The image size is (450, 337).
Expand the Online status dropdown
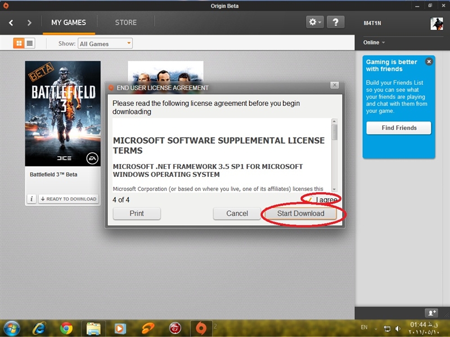point(374,43)
